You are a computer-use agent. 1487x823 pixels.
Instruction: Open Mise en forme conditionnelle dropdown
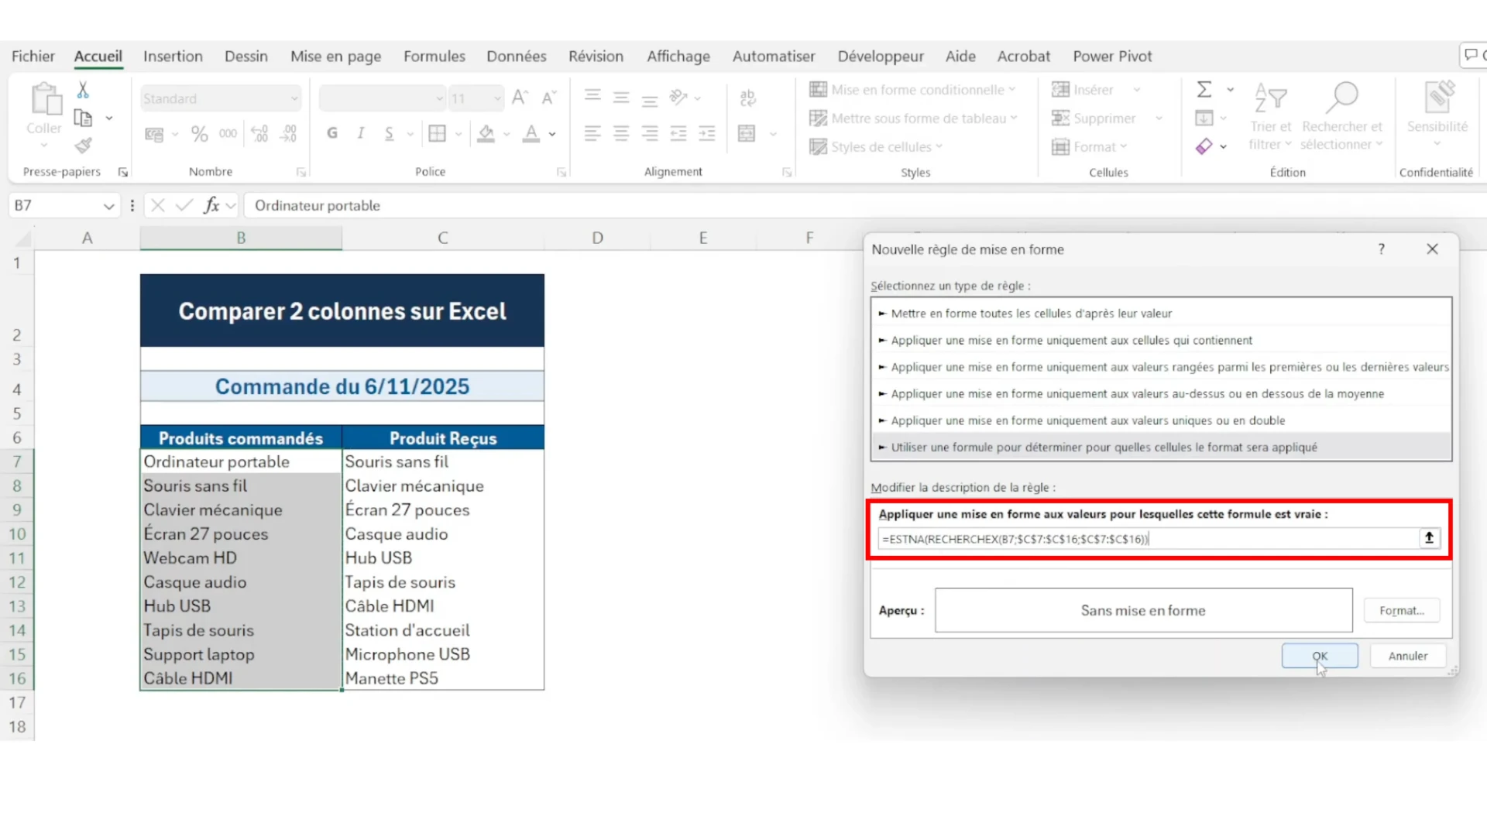pos(912,90)
